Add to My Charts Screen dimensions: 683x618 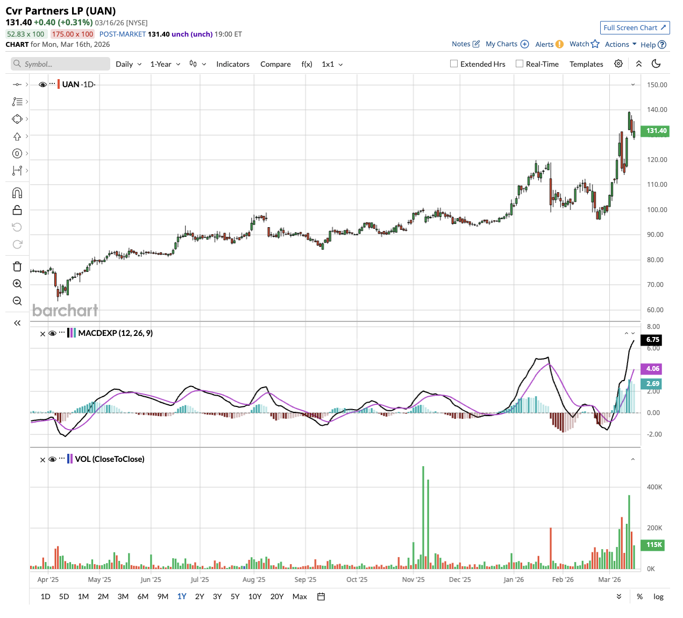(507, 44)
